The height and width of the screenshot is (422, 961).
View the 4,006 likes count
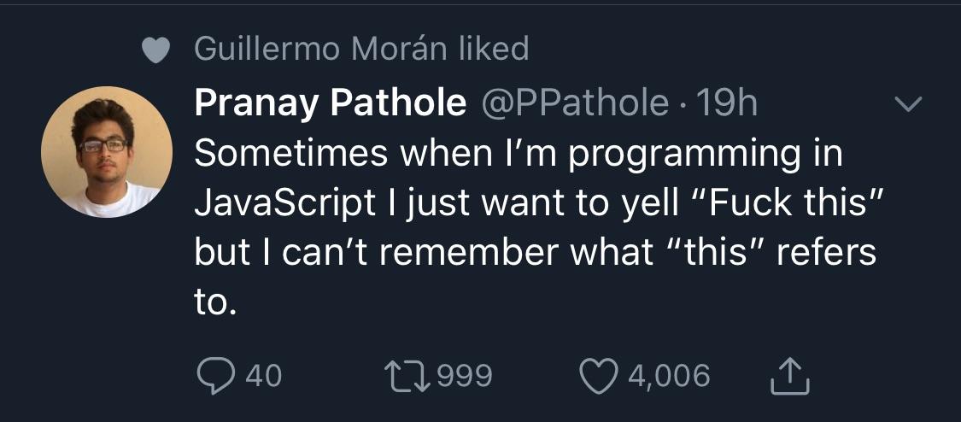669,376
